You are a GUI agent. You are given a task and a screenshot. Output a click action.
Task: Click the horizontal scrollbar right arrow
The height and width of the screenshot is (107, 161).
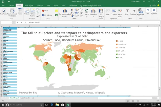[158, 98]
